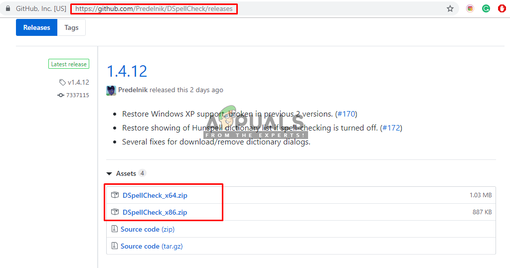The height and width of the screenshot is (268, 510).
Task: Open issue #172 link
Action: click(x=391, y=128)
